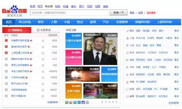The height and width of the screenshot is (109, 182).
Task: Go to 地图 in top links
Action: 97,6
